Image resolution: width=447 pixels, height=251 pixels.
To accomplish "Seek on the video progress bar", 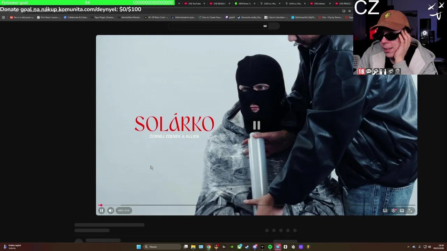I will click(x=257, y=205).
